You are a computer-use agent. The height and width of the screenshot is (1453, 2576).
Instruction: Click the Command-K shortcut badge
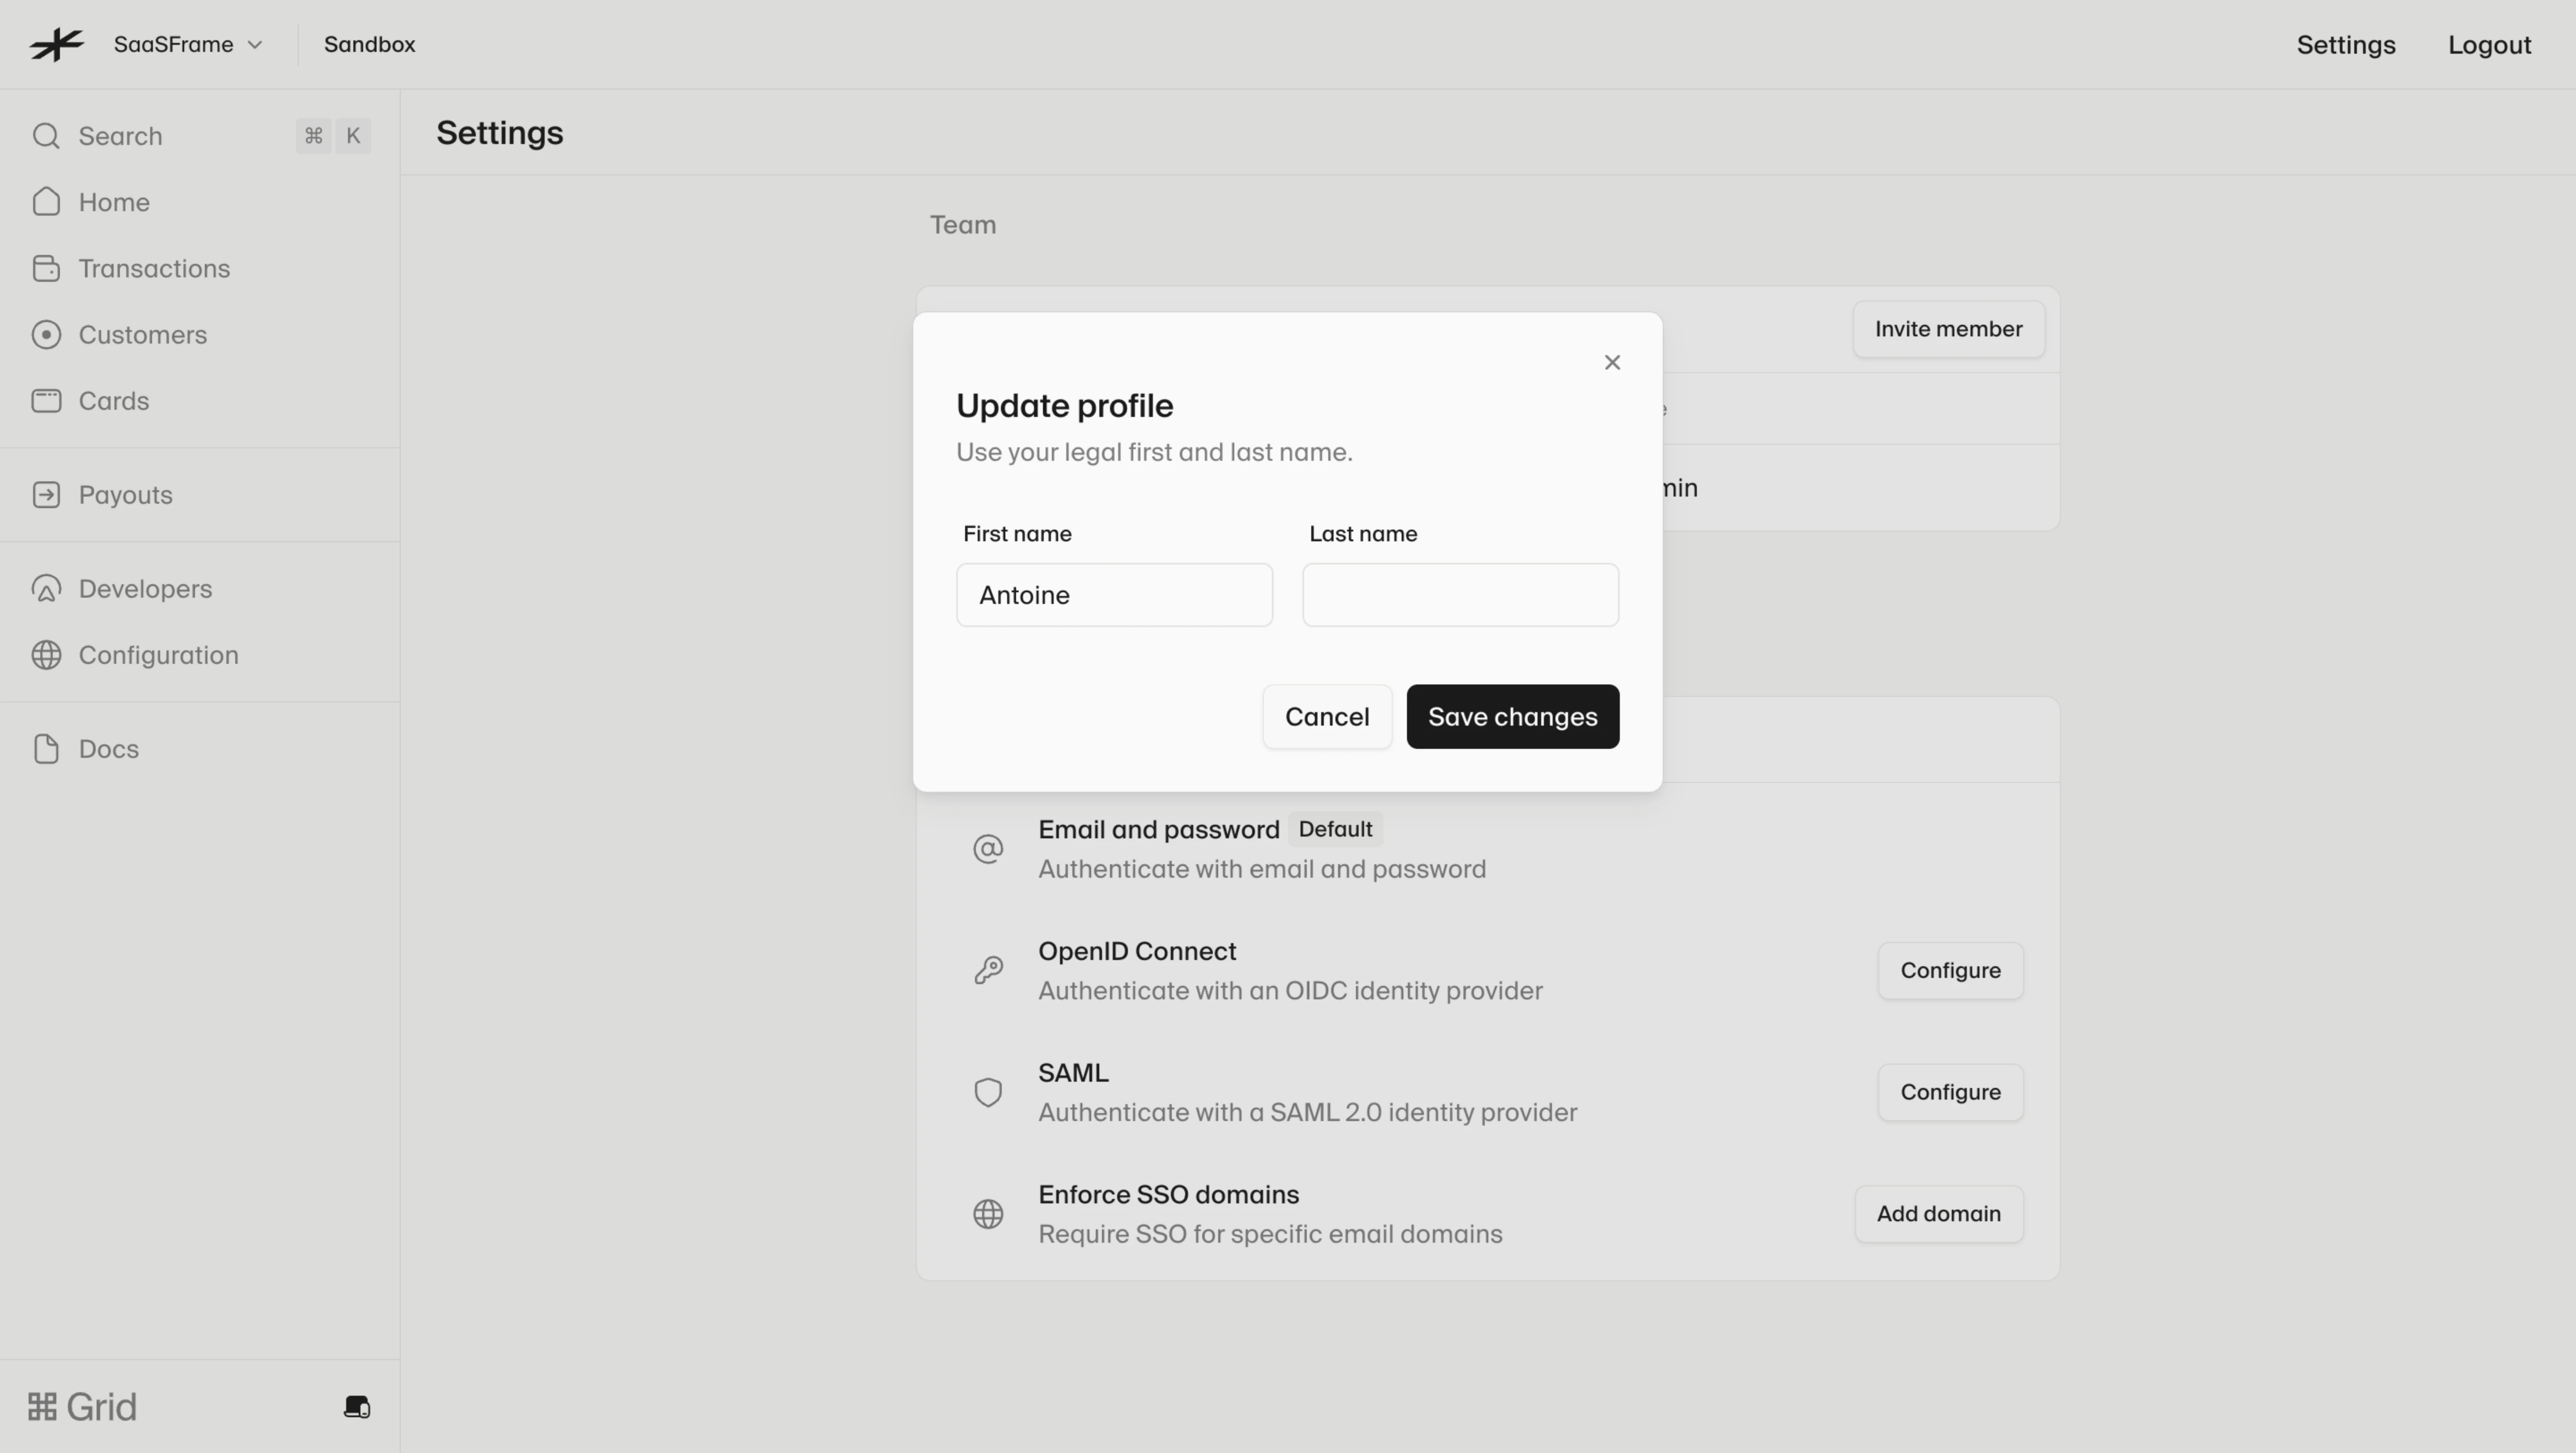coord(333,136)
